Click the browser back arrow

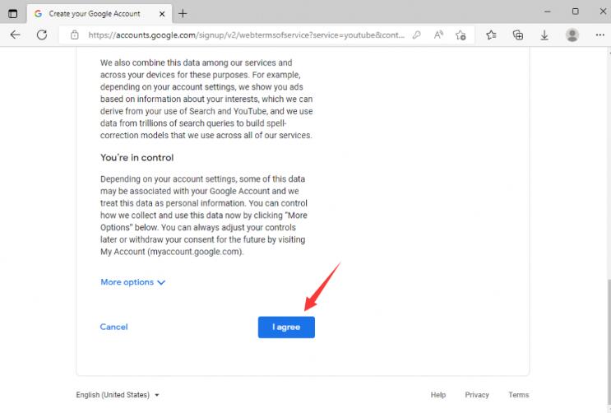coord(15,35)
